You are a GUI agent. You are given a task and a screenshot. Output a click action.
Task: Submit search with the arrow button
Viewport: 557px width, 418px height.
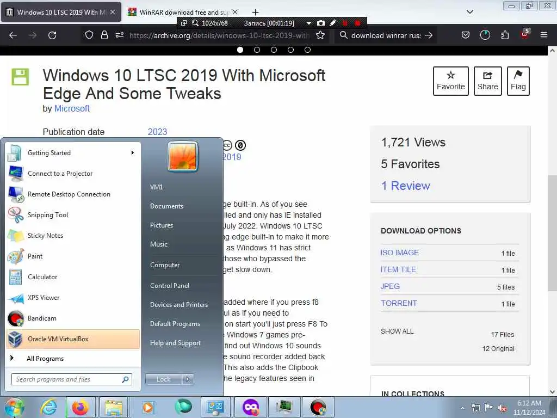[429, 35]
